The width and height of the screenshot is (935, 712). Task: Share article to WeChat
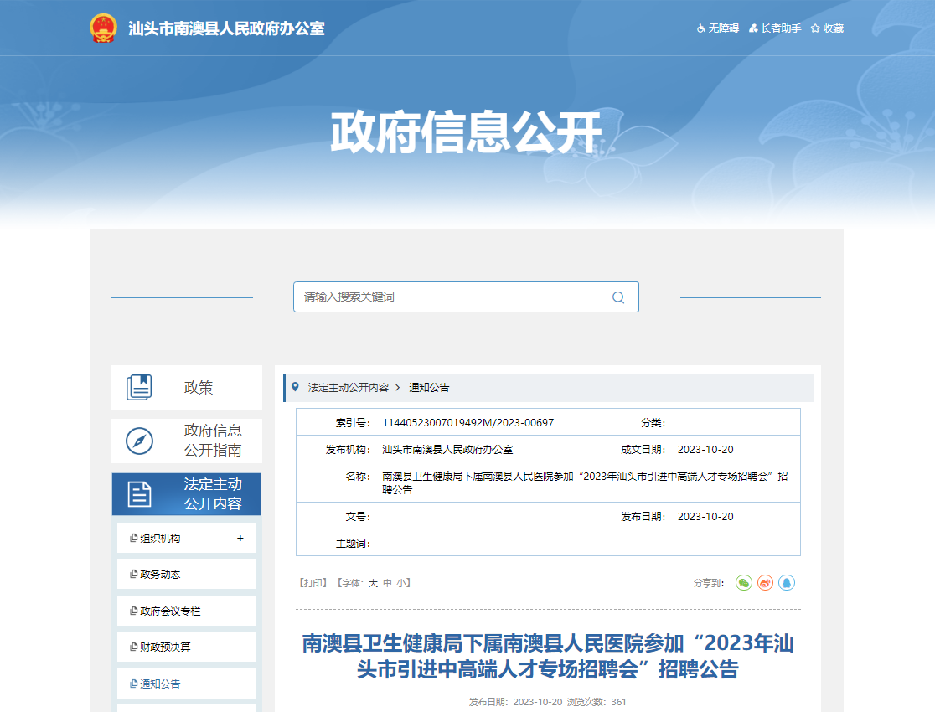point(743,582)
